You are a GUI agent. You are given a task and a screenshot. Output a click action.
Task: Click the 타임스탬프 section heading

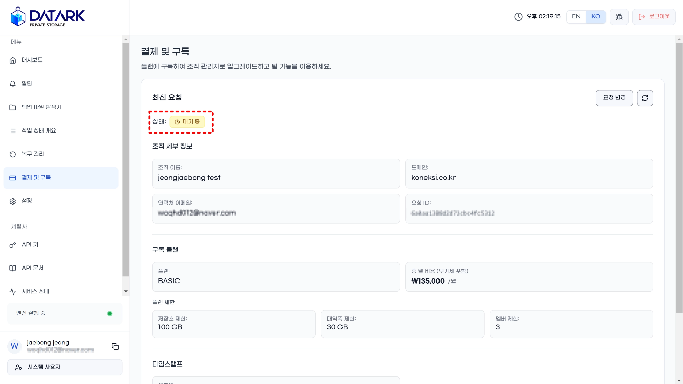click(x=167, y=364)
